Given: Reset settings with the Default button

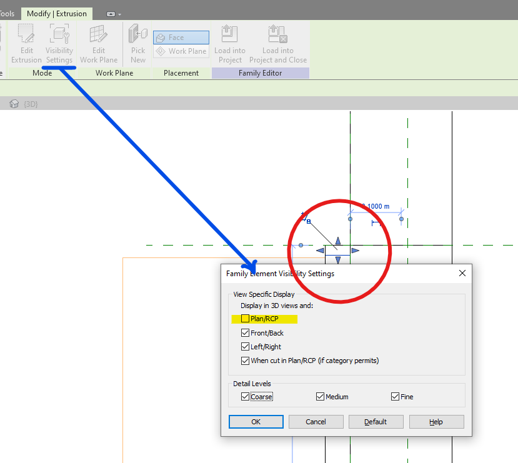Looking at the screenshot, I should pos(376,422).
